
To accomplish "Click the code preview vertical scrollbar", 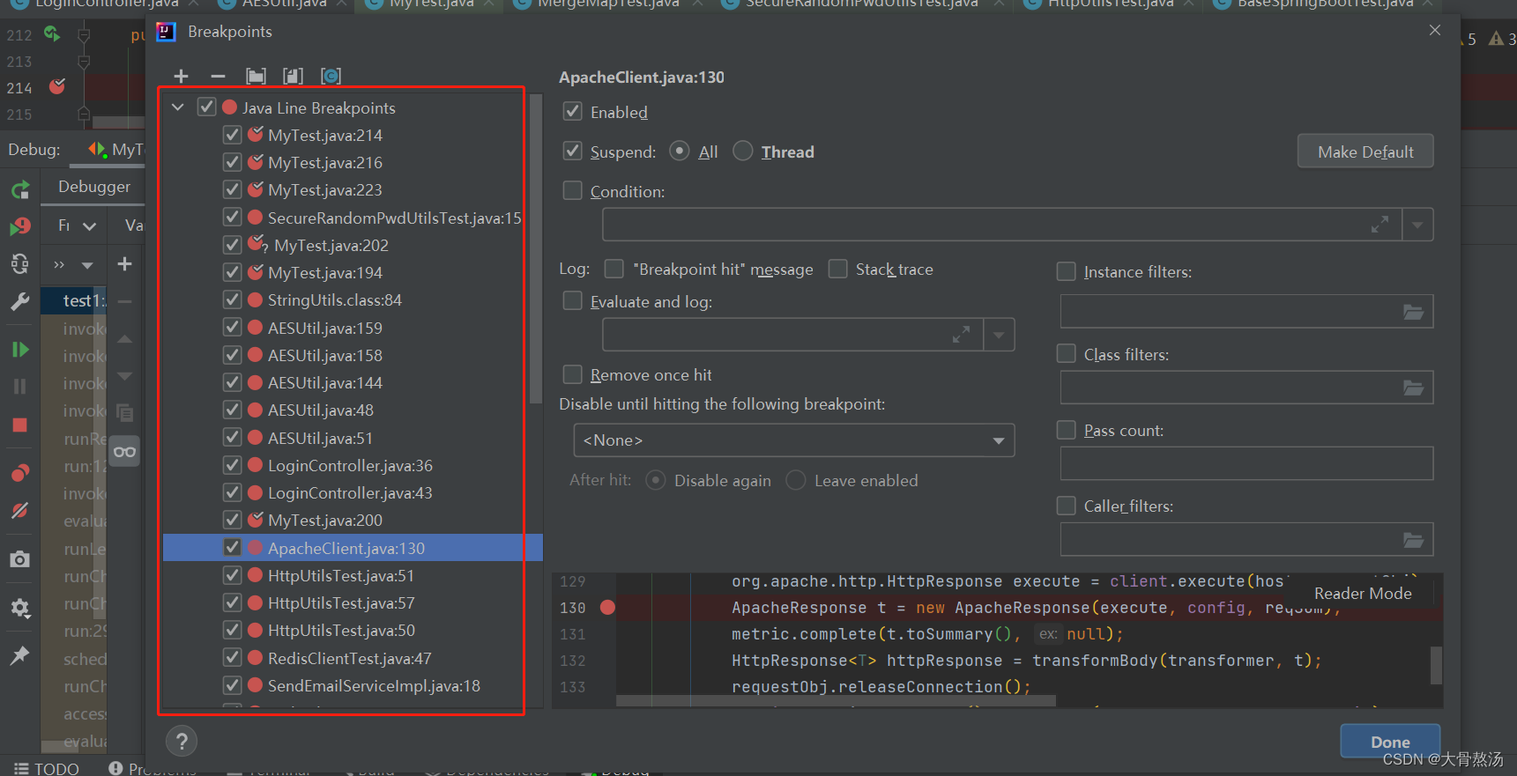I will 1436,665.
